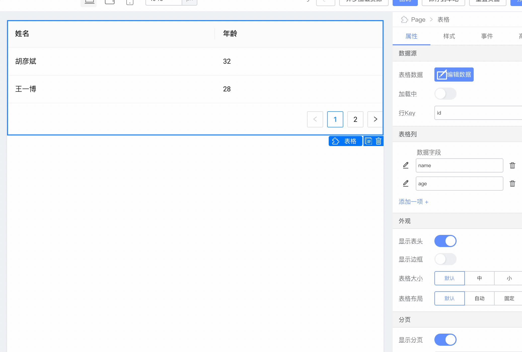Switch to the 样式 tab

pyautogui.click(x=449, y=36)
